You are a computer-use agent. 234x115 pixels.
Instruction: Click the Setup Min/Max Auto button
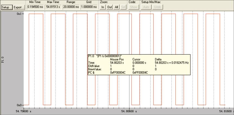click(x=146, y=7)
